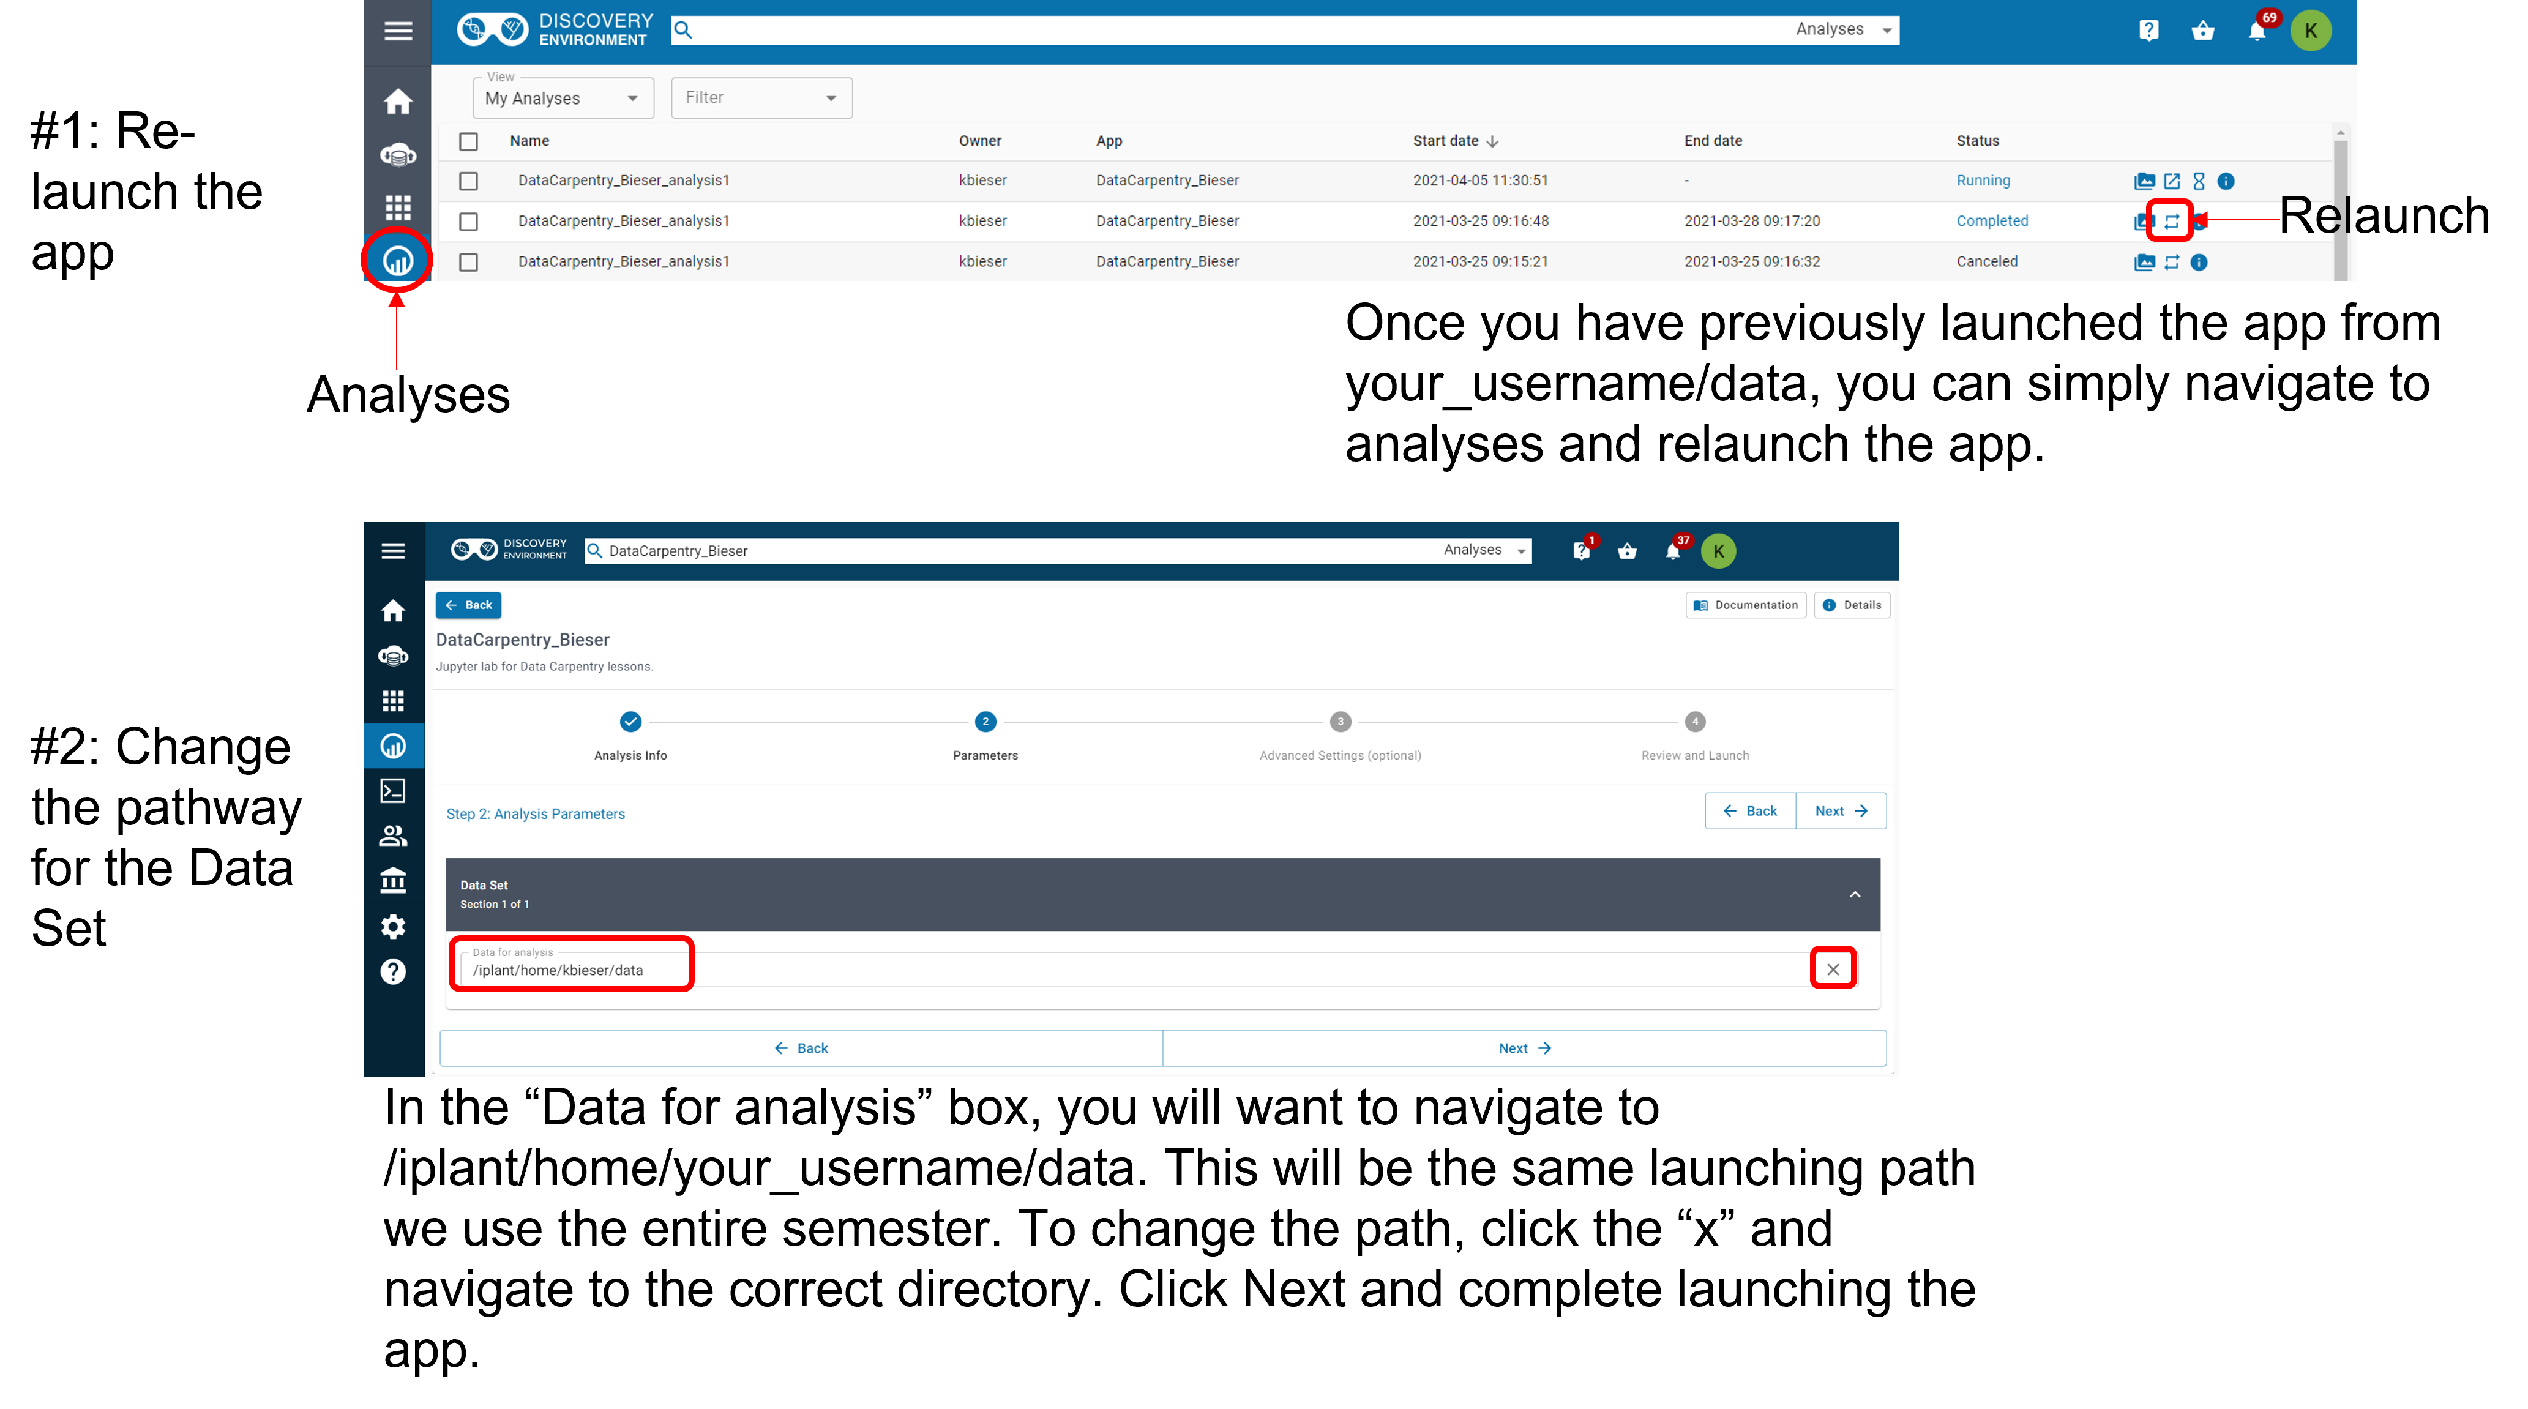Collapse the Data Set section chevron
Screen dimensions: 2528x1409
[1855, 894]
